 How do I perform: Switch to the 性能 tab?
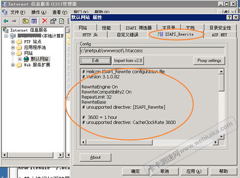108,28
